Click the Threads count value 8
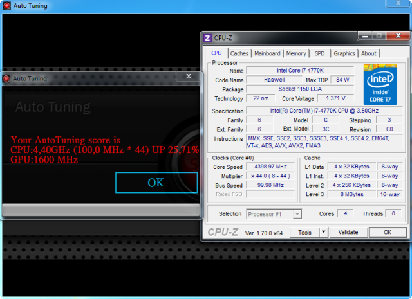 (393, 213)
